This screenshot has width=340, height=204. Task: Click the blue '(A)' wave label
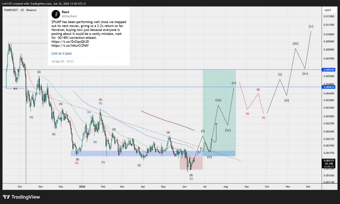click(89, 112)
